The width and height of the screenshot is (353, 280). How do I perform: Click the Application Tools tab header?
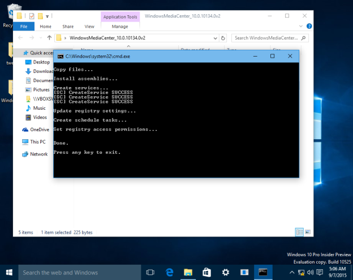coord(120,17)
